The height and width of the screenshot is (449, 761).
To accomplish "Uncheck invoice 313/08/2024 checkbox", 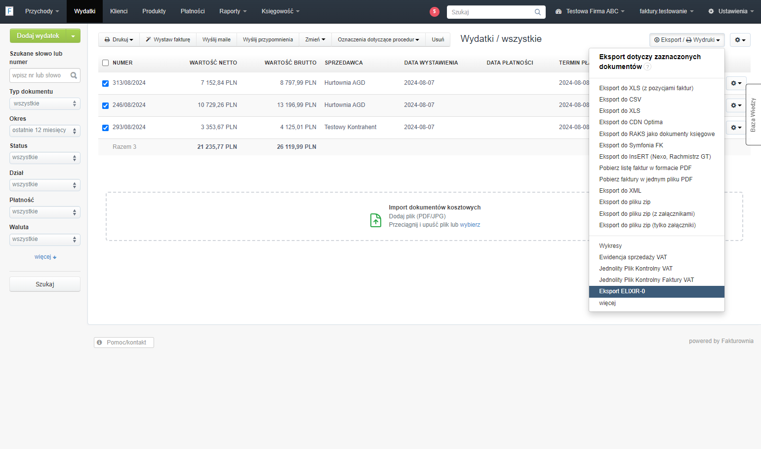I will [105, 83].
